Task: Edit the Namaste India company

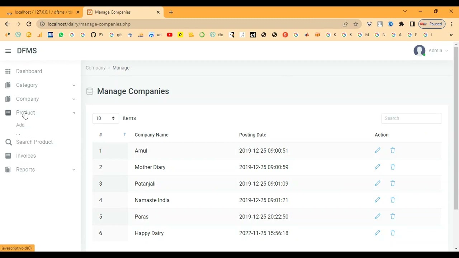Action: (377, 200)
